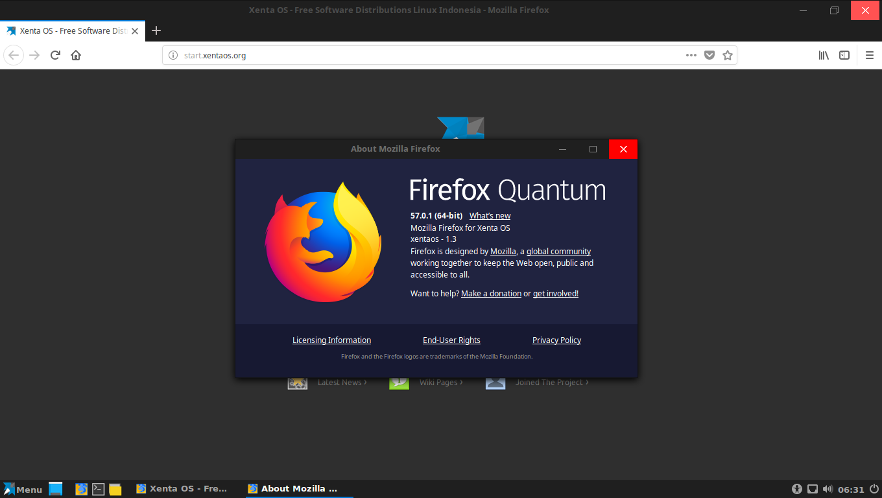Open the What's new link
The width and height of the screenshot is (882, 498).
[490, 215]
